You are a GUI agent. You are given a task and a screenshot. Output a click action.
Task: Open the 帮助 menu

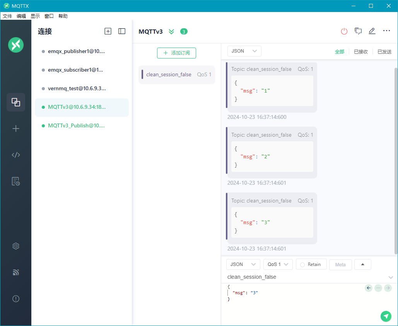coord(63,16)
